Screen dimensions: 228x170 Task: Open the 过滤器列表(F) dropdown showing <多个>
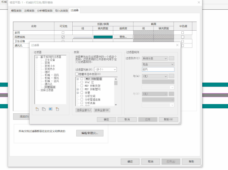(x=105, y=69)
